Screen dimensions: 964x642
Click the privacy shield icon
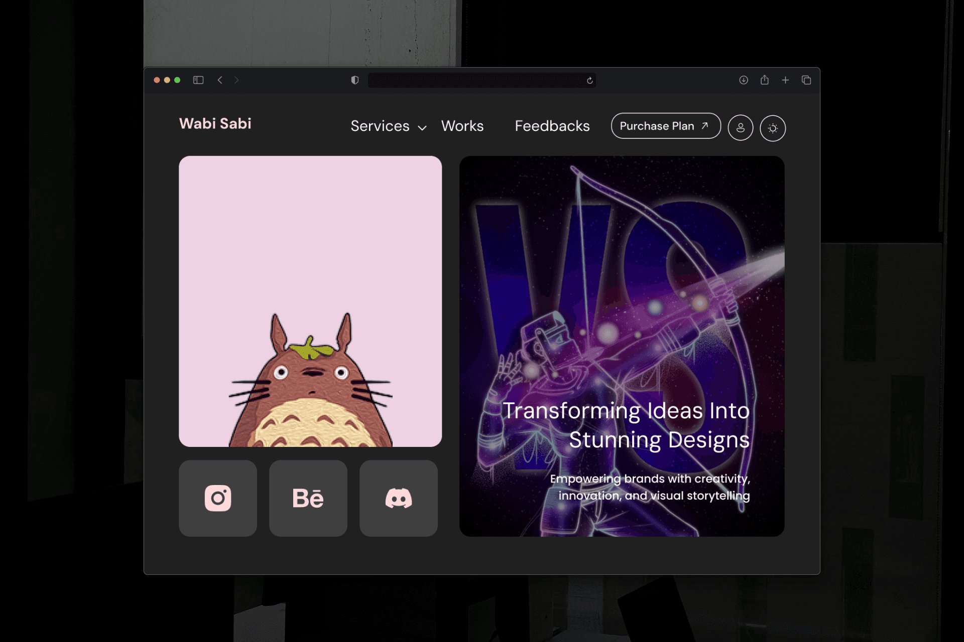355,80
